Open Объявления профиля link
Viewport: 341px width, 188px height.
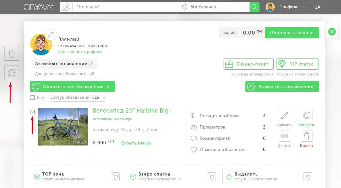click(x=80, y=51)
